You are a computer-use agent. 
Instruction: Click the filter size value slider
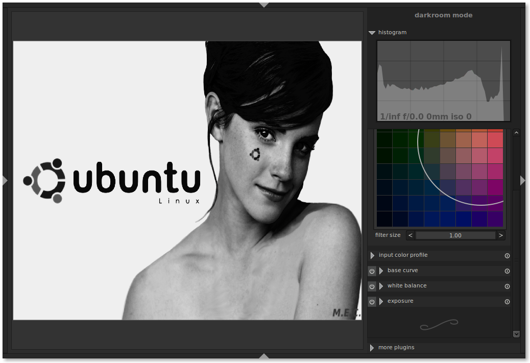(455, 235)
